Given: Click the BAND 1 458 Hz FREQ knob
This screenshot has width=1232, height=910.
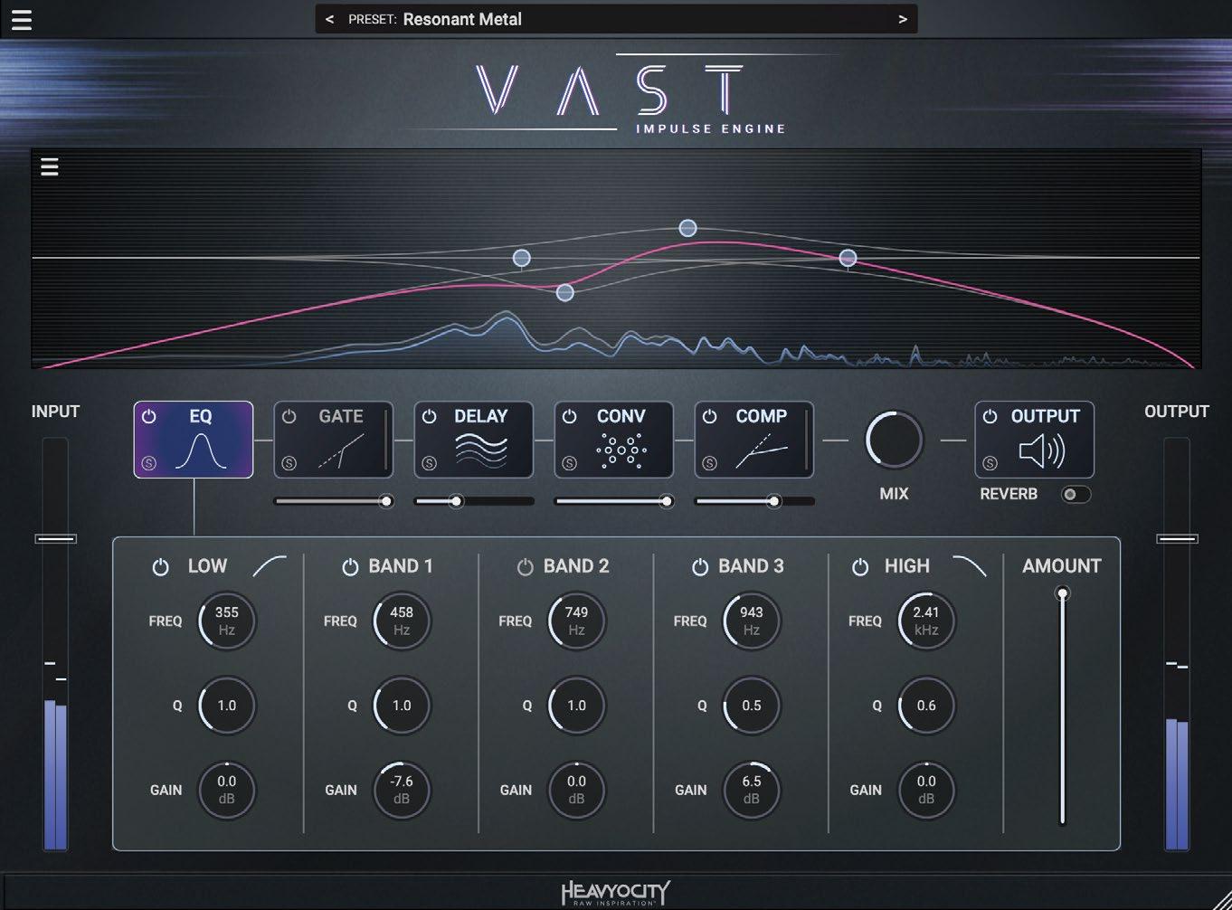Looking at the screenshot, I should tap(402, 621).
